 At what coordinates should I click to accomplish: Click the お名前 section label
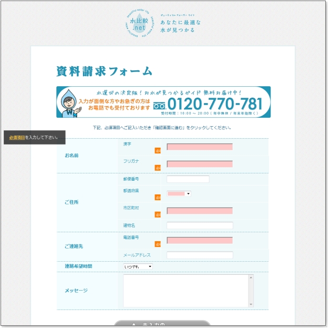72,157
